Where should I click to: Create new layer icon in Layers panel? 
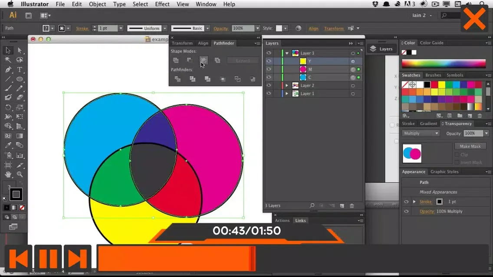(342, 206)
